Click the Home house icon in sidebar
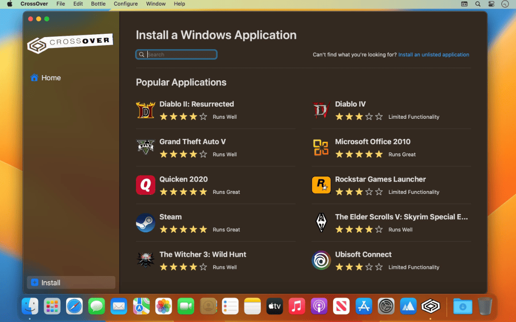Viewport: 516px width, 322px height. tap(34, 78)
